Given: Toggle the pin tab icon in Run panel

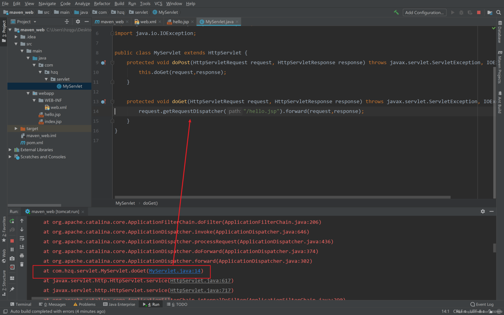Looking at the screenshot, I should (12, 289).
